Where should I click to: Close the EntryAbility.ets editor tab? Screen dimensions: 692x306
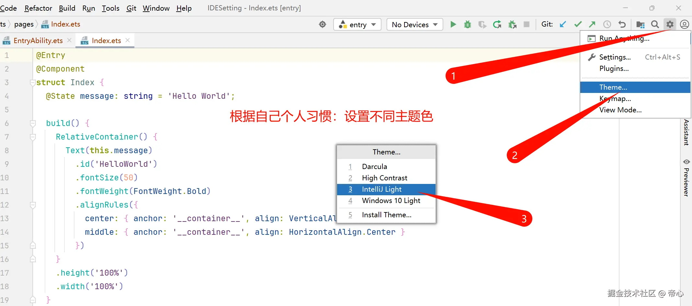(69, 40)
